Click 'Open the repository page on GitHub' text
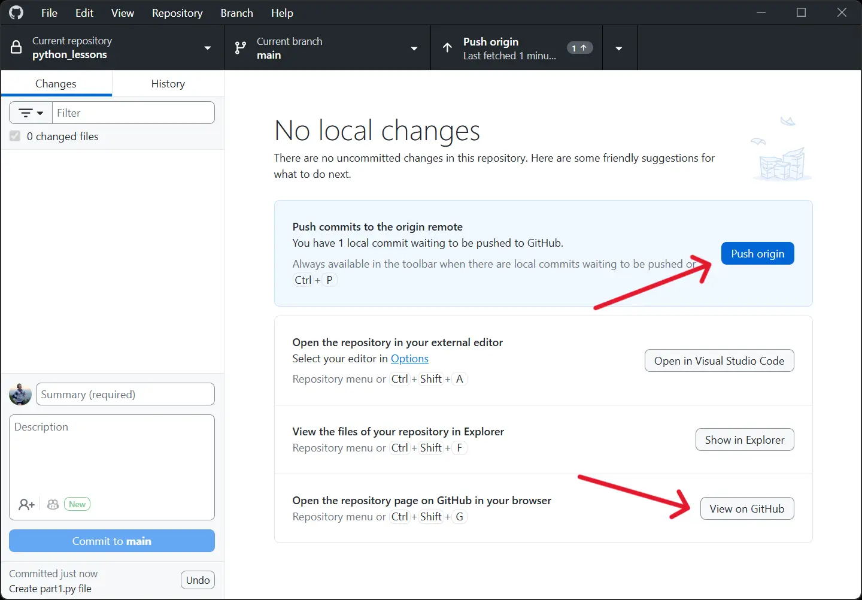The width and height of the screenshot is (862, 600). pyautogui.click(x=422, y=501)
